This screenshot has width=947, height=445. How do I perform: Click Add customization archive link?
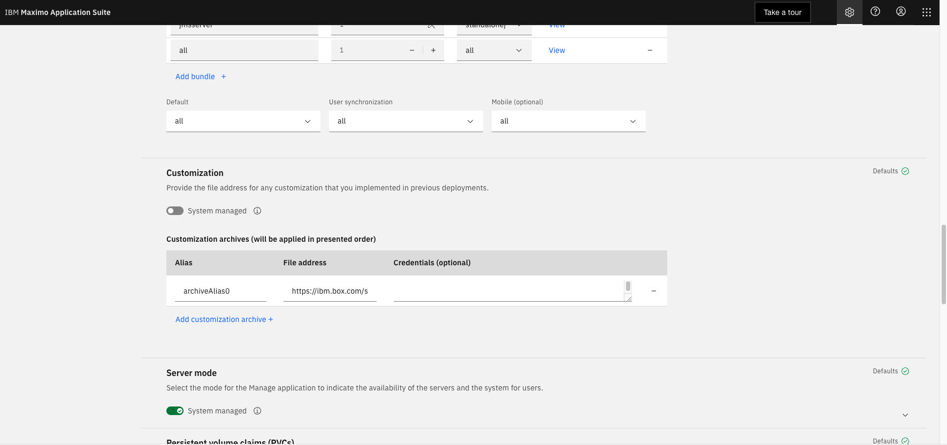[x=224, y=319]
